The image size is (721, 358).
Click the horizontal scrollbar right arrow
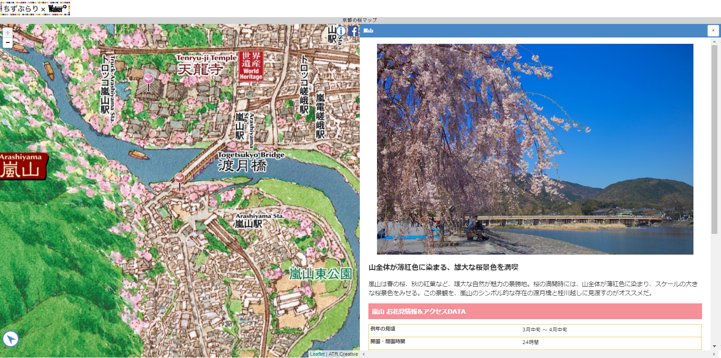pos(714,354)
